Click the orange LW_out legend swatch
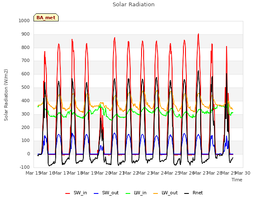This screenshot has width=268, height=201. 156,193
